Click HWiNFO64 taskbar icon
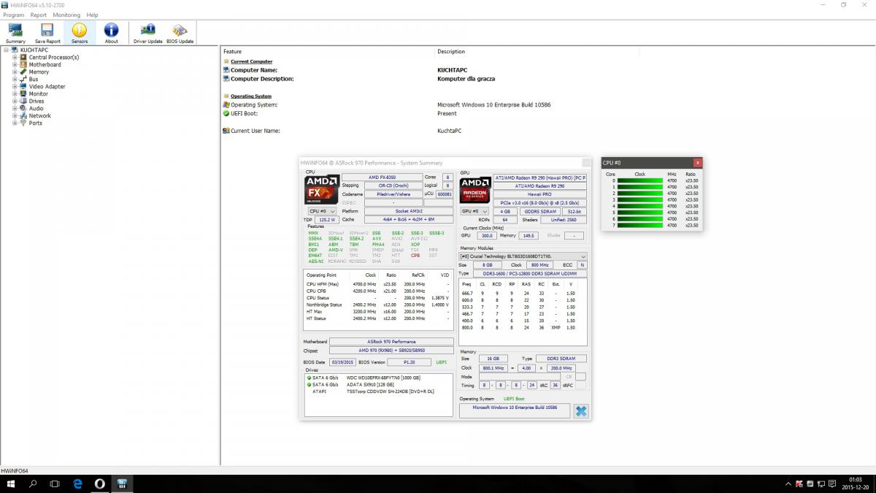 click(122, 484)
